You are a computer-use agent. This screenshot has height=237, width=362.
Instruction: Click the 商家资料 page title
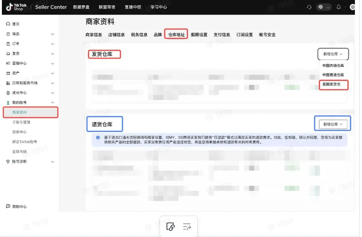100,22
